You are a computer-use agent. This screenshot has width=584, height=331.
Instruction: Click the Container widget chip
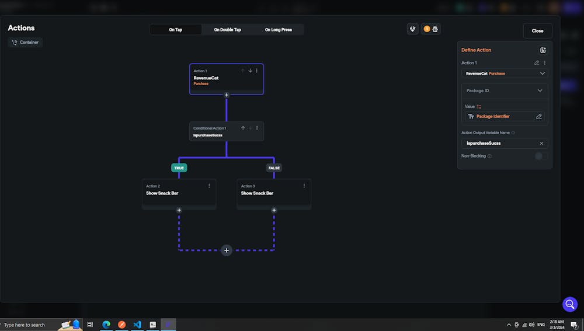[x=25, y=43]
